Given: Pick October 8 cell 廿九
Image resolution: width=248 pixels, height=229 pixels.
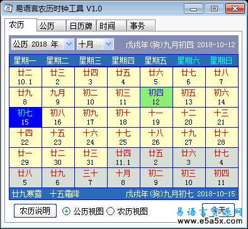Looking at the screenshot, I should (25, 97).
